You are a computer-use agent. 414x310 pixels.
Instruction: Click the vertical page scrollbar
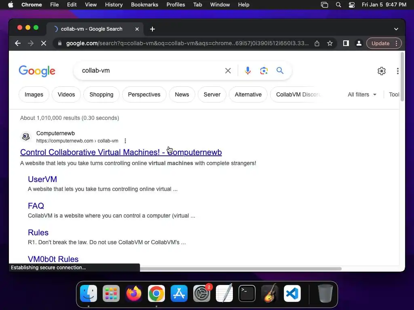[402, 76]
